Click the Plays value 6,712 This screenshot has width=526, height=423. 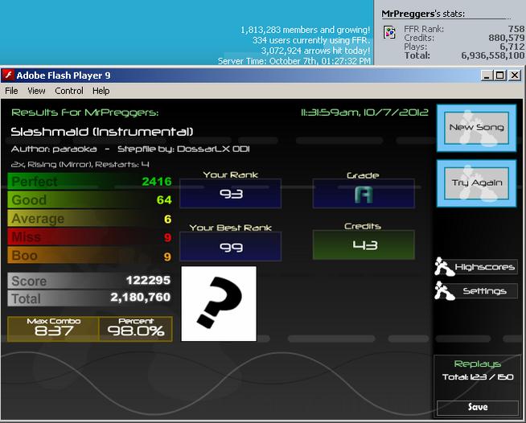click(512, 47)
